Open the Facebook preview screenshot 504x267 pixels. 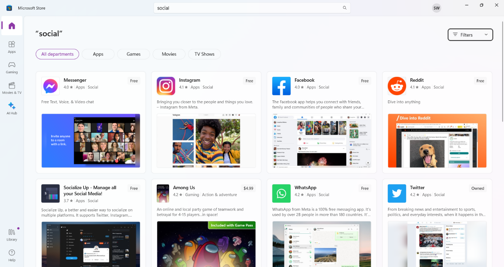point(322,141)
